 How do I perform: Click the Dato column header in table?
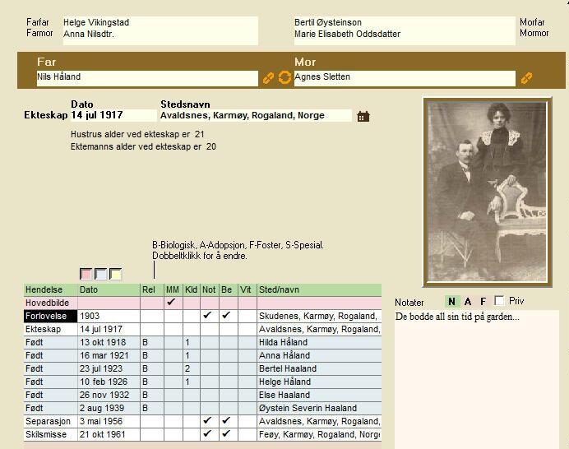coord(109,289)
